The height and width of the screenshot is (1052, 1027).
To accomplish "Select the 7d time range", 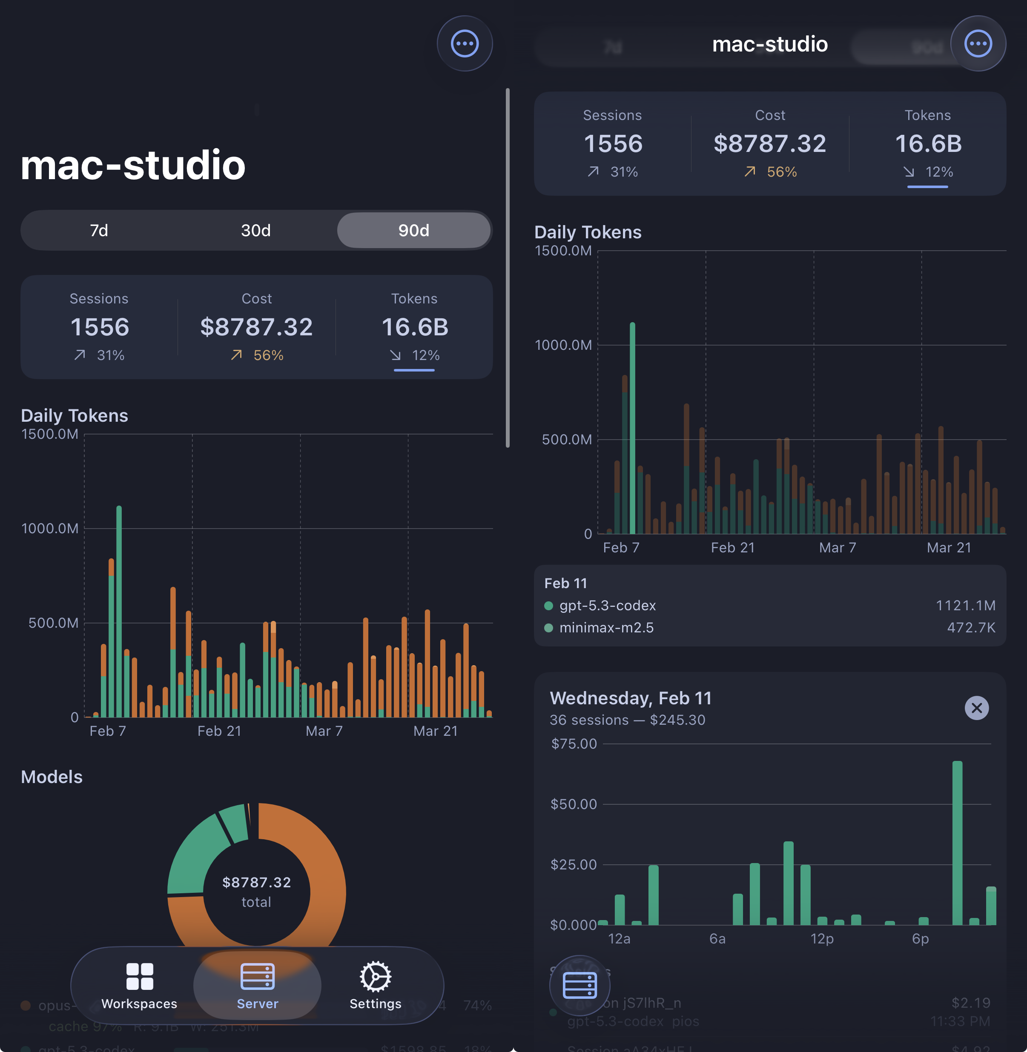I will [x=99, y=230].
